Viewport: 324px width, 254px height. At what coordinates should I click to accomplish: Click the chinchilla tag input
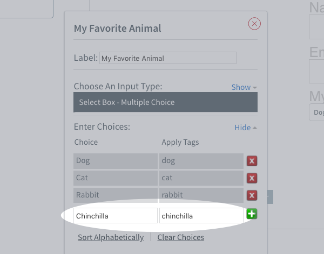click(201, 216)
